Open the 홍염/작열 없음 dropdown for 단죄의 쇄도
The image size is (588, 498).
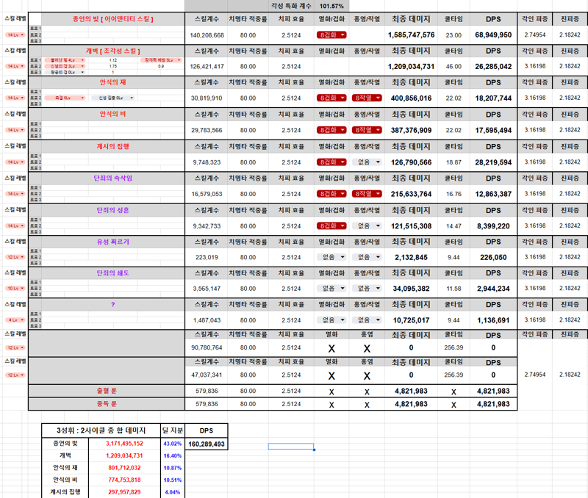[367, 289]
